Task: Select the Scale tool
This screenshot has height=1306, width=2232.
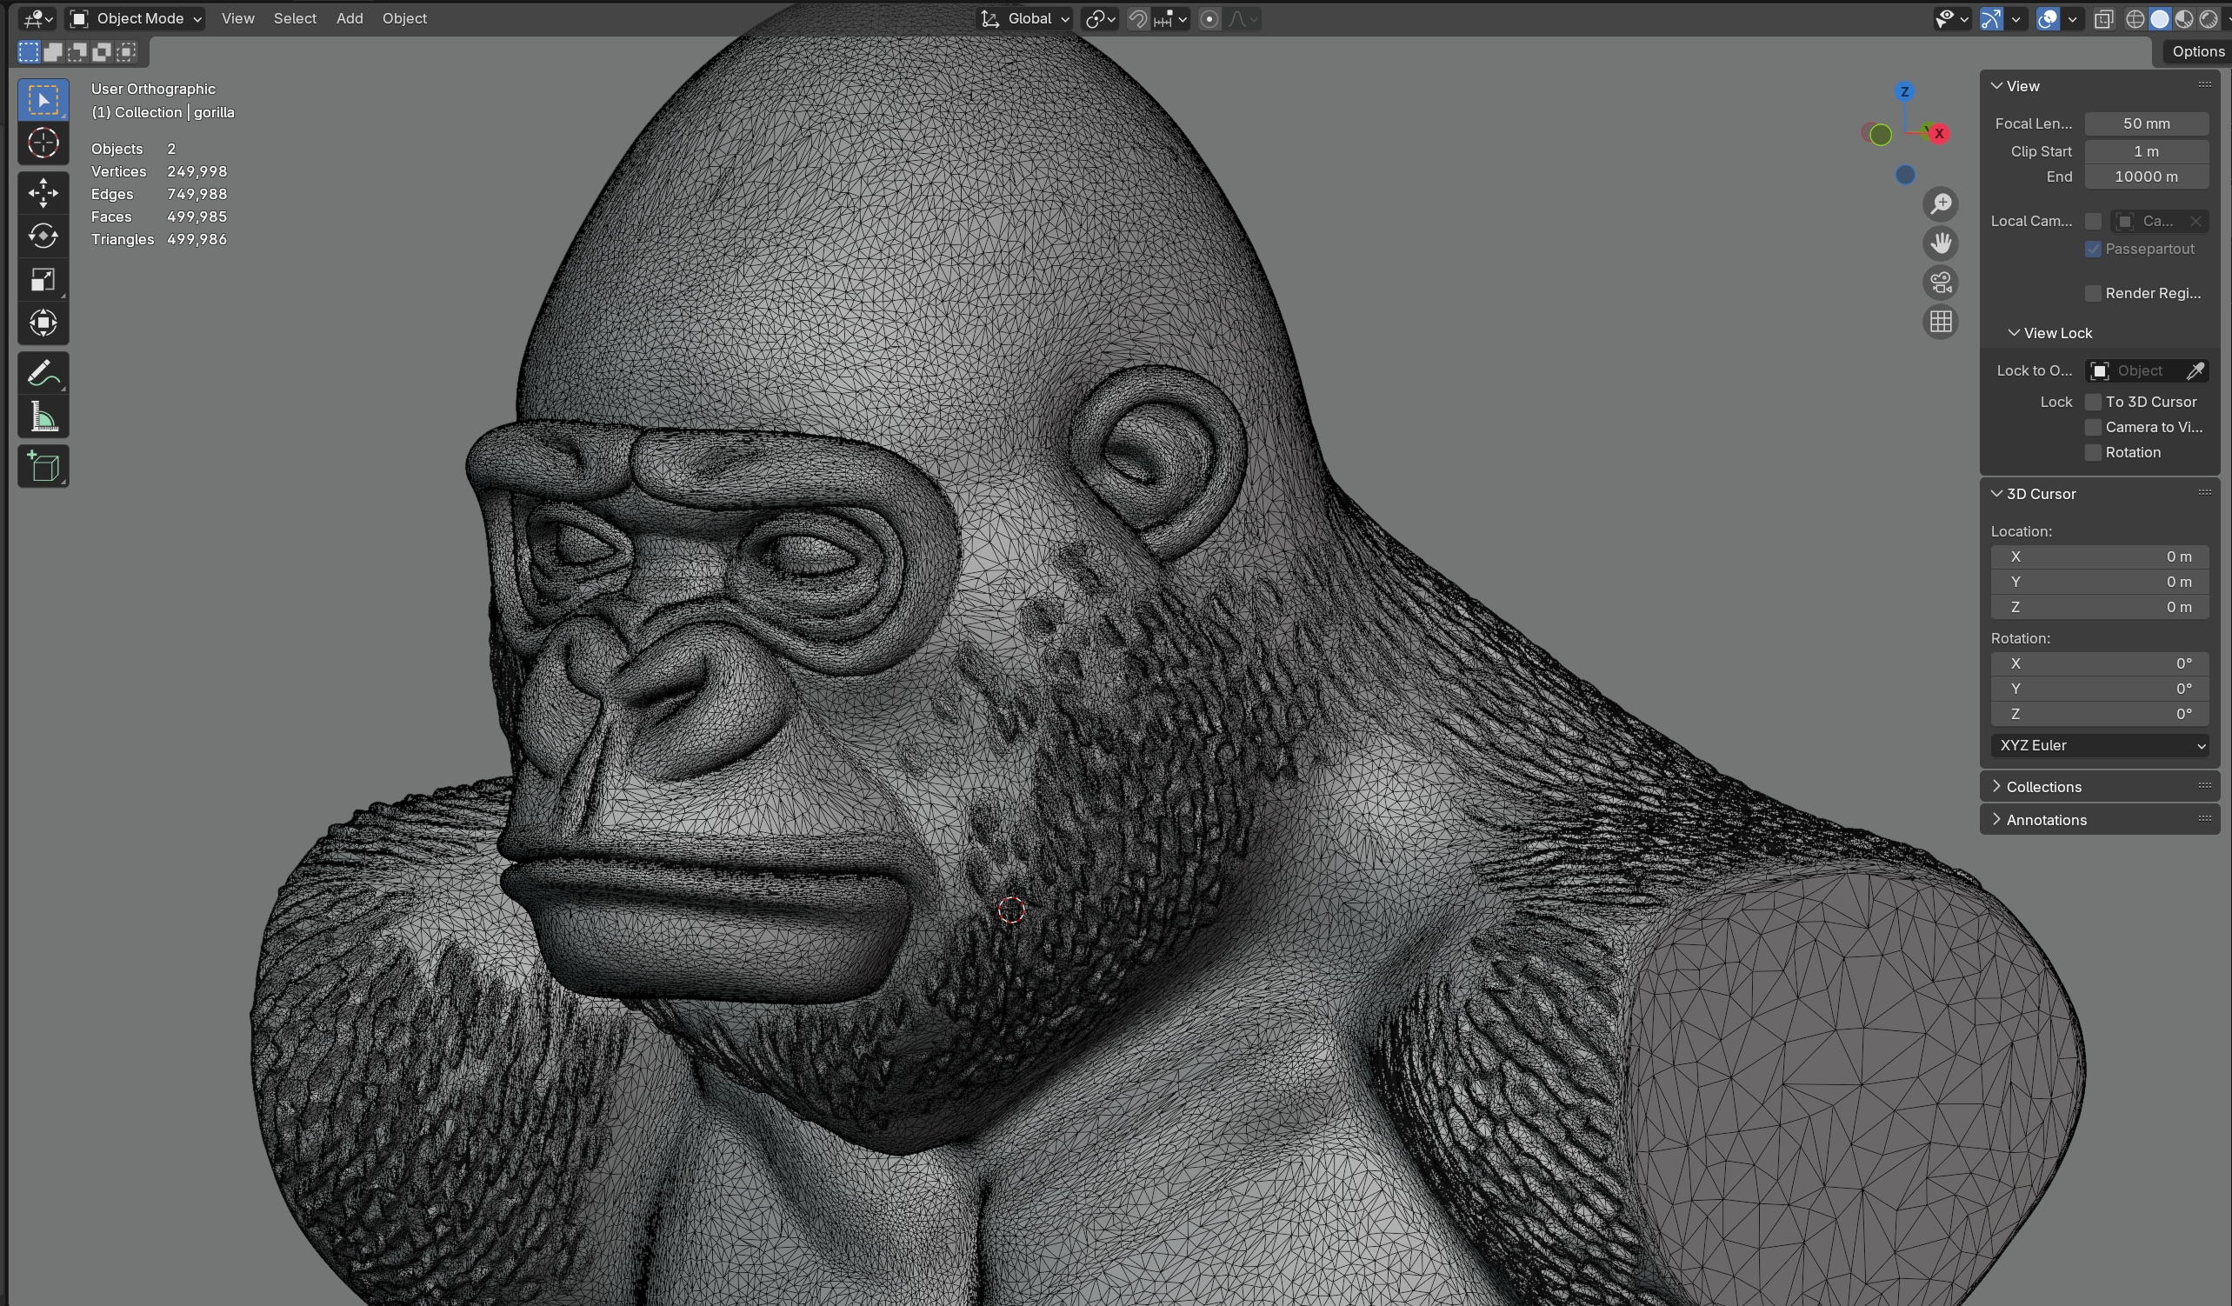Action: [43, 280]
